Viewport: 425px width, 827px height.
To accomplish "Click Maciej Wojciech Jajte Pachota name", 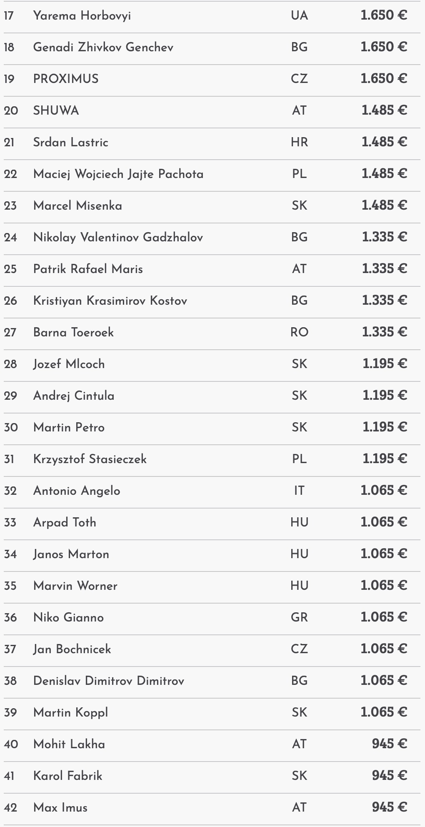I will [118, 174].
